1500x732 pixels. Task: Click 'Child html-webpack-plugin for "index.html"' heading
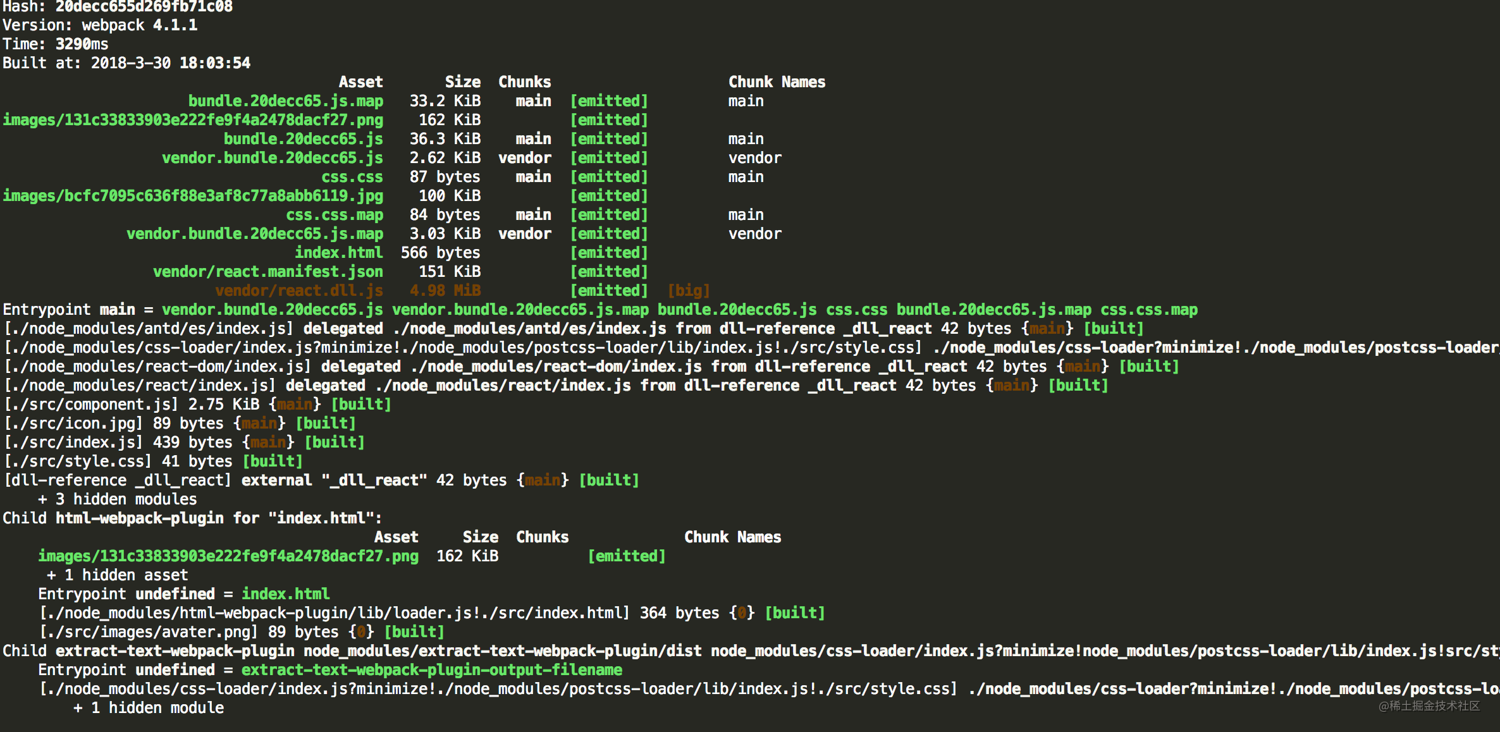coord(193,518)
